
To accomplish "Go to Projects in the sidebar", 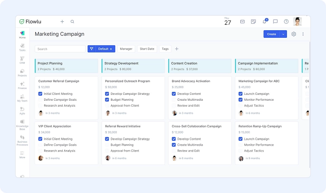I will pos(22,73).
